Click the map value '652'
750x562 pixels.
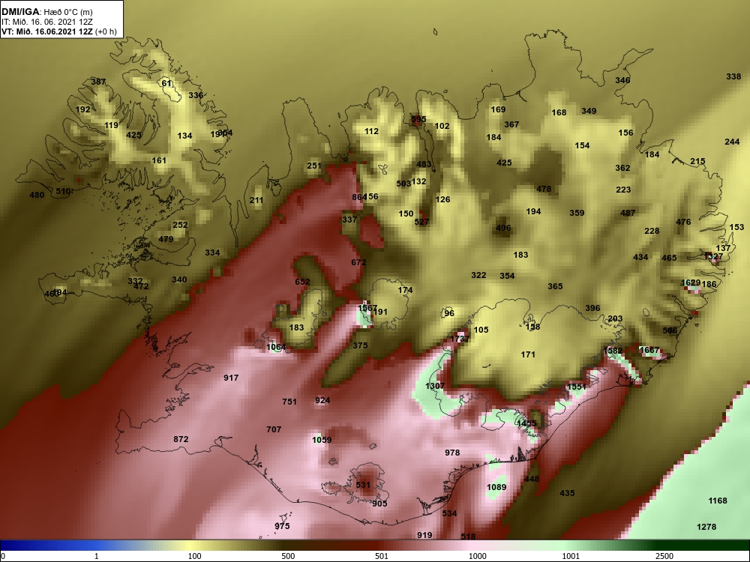(302, 282)
